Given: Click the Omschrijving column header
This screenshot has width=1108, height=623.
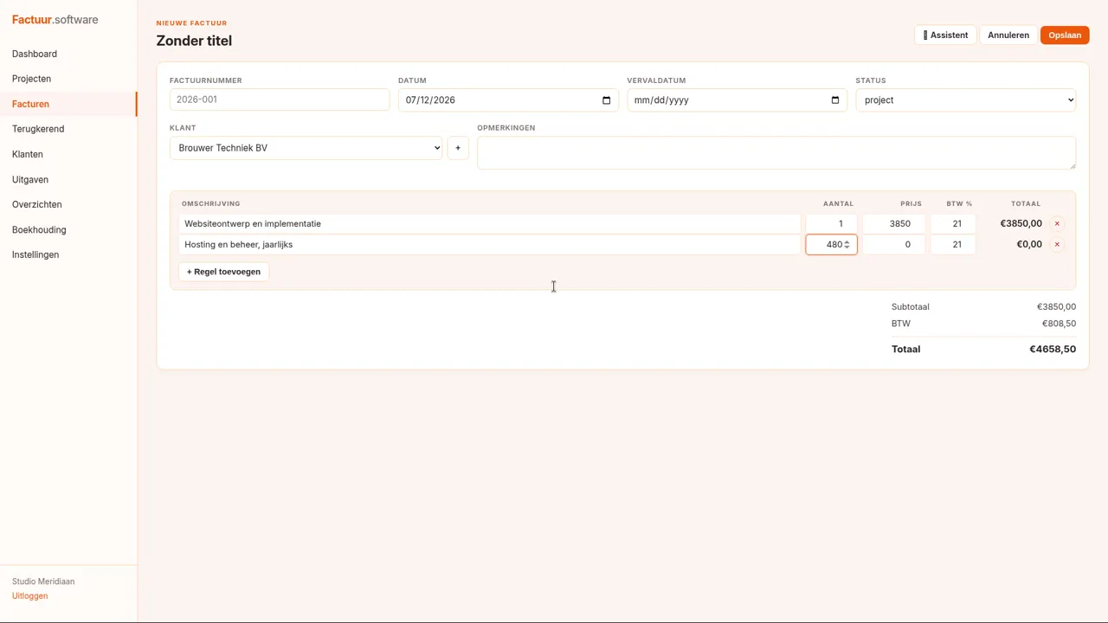Looking at the screenshot, I should point(210,203).
